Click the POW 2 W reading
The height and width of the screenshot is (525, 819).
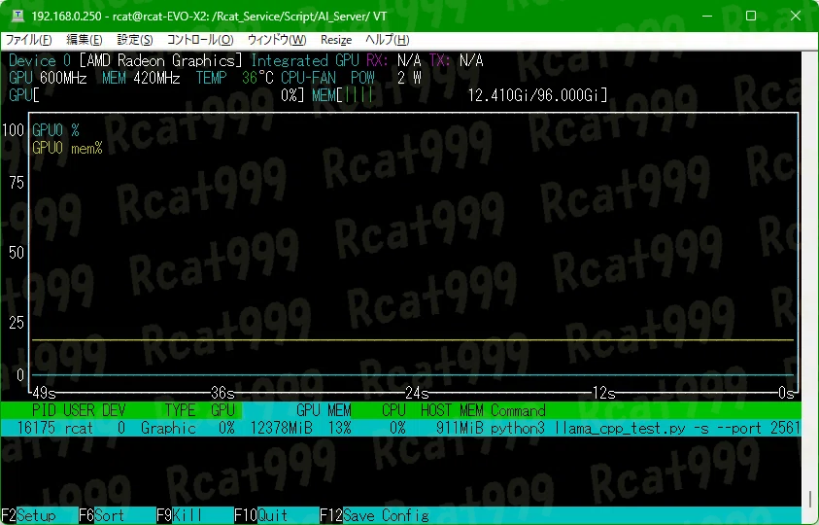(386, 78)
